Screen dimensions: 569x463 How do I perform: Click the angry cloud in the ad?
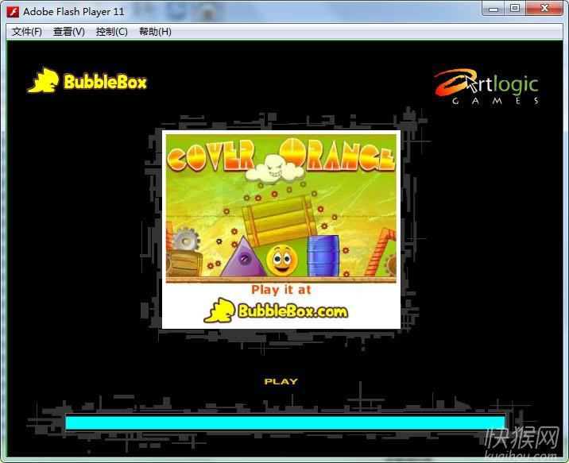coord(275,169)
